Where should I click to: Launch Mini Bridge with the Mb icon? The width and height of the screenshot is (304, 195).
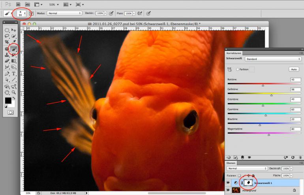coord(28,4)
